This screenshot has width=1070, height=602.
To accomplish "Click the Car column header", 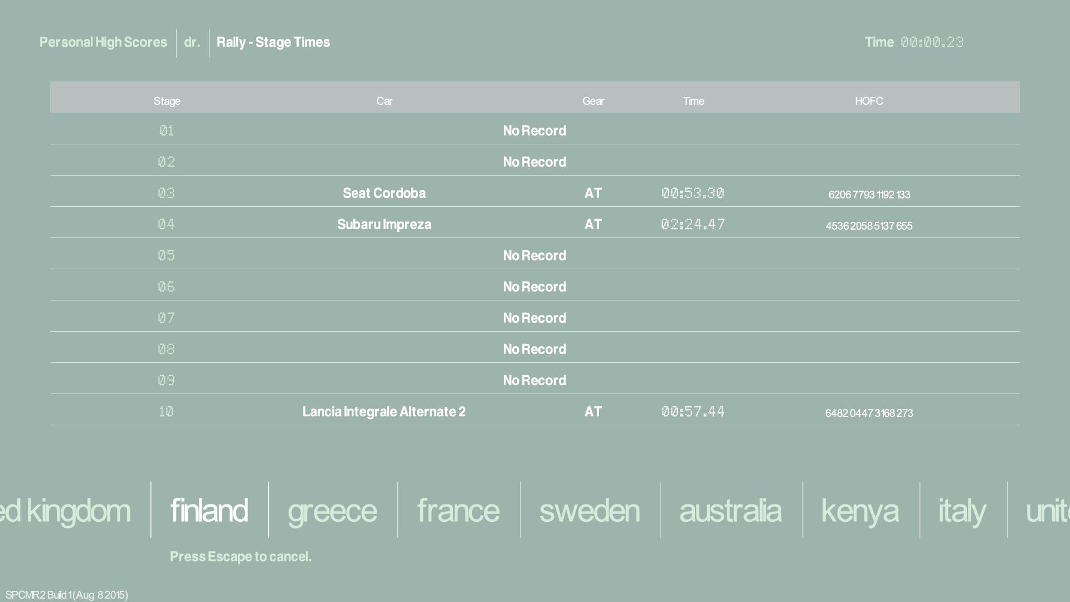I will coord(384,101).
